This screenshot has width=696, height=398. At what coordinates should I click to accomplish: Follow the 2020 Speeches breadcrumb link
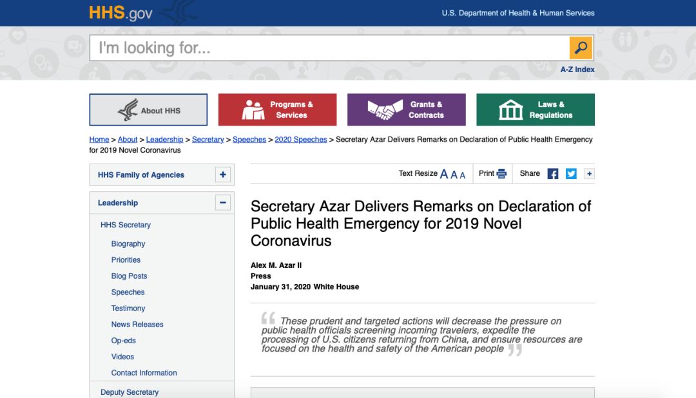pos(301,139)
